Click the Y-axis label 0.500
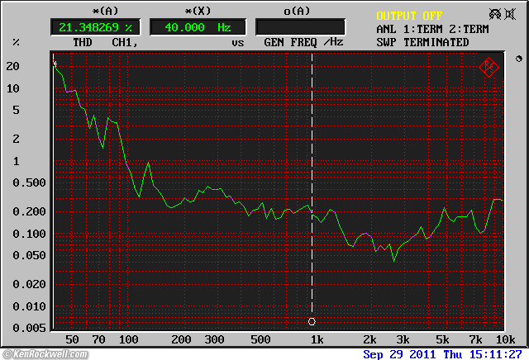 (x=29, y=182)
